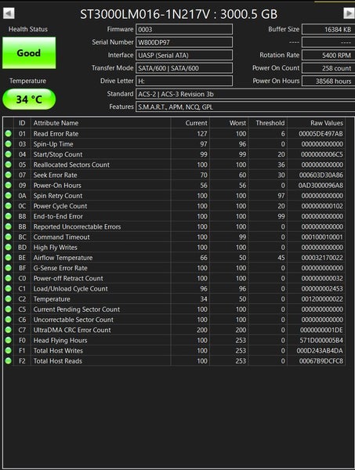Click status dot for Spin-Up Time

click(x=9, y=144)
